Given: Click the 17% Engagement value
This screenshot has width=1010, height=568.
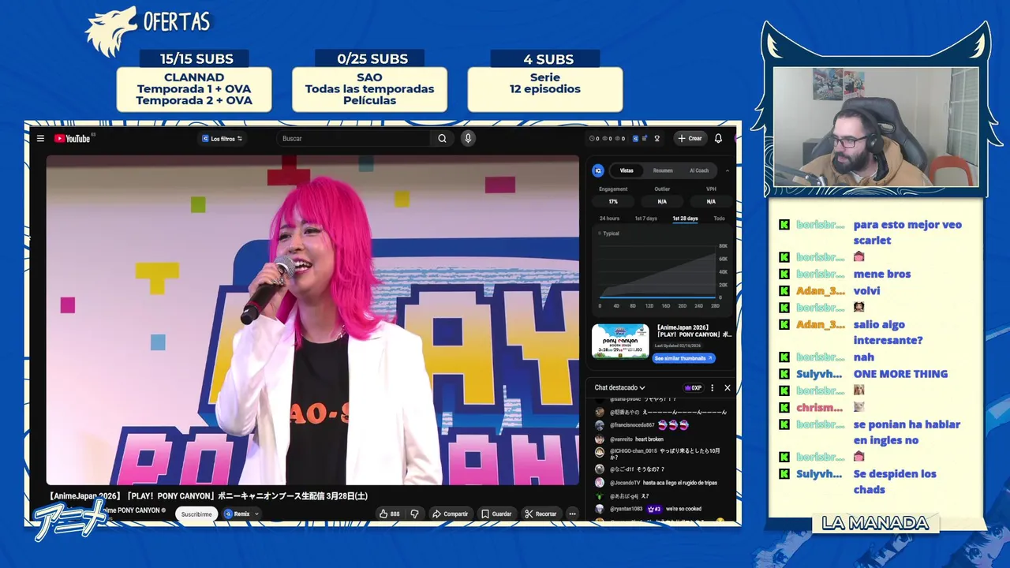Looking at the screenshot, I should coord(613,201).
